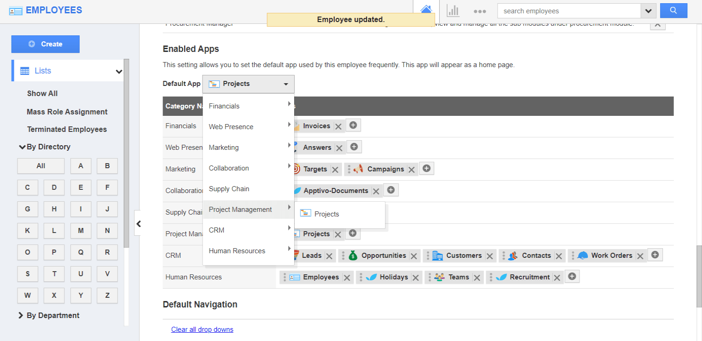Viewport: 702px width, 341px height.
Task: Click the Campaigns icon
Action: click(x=359, y=169)
